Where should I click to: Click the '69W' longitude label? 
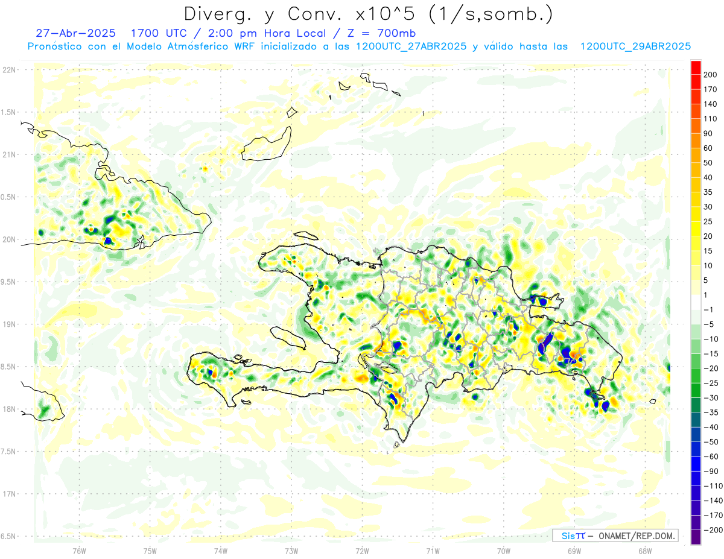click(574, 551)
